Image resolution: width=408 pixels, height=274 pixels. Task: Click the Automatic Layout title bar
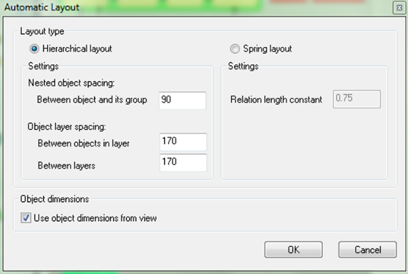tap(195, 7)
